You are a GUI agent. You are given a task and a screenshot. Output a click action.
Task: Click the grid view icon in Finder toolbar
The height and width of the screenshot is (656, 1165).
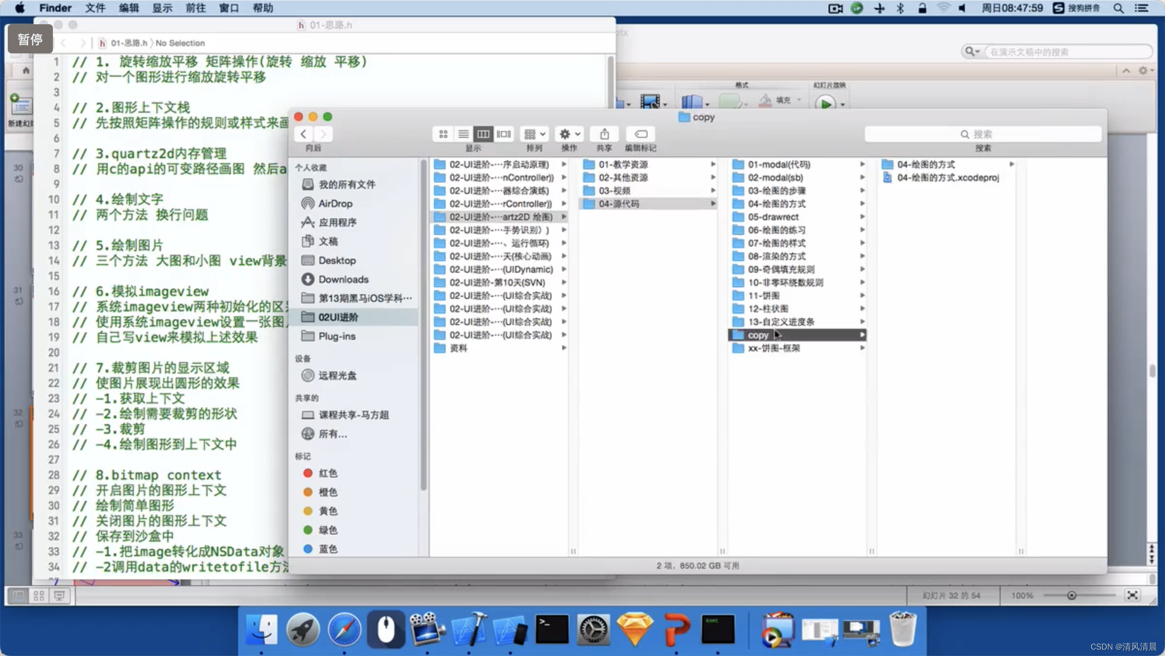point(443,134)
